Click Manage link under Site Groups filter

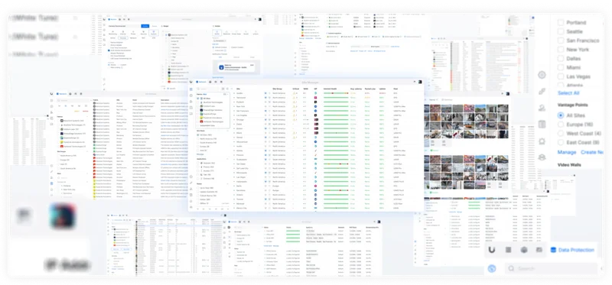click(x=200, y=154)
